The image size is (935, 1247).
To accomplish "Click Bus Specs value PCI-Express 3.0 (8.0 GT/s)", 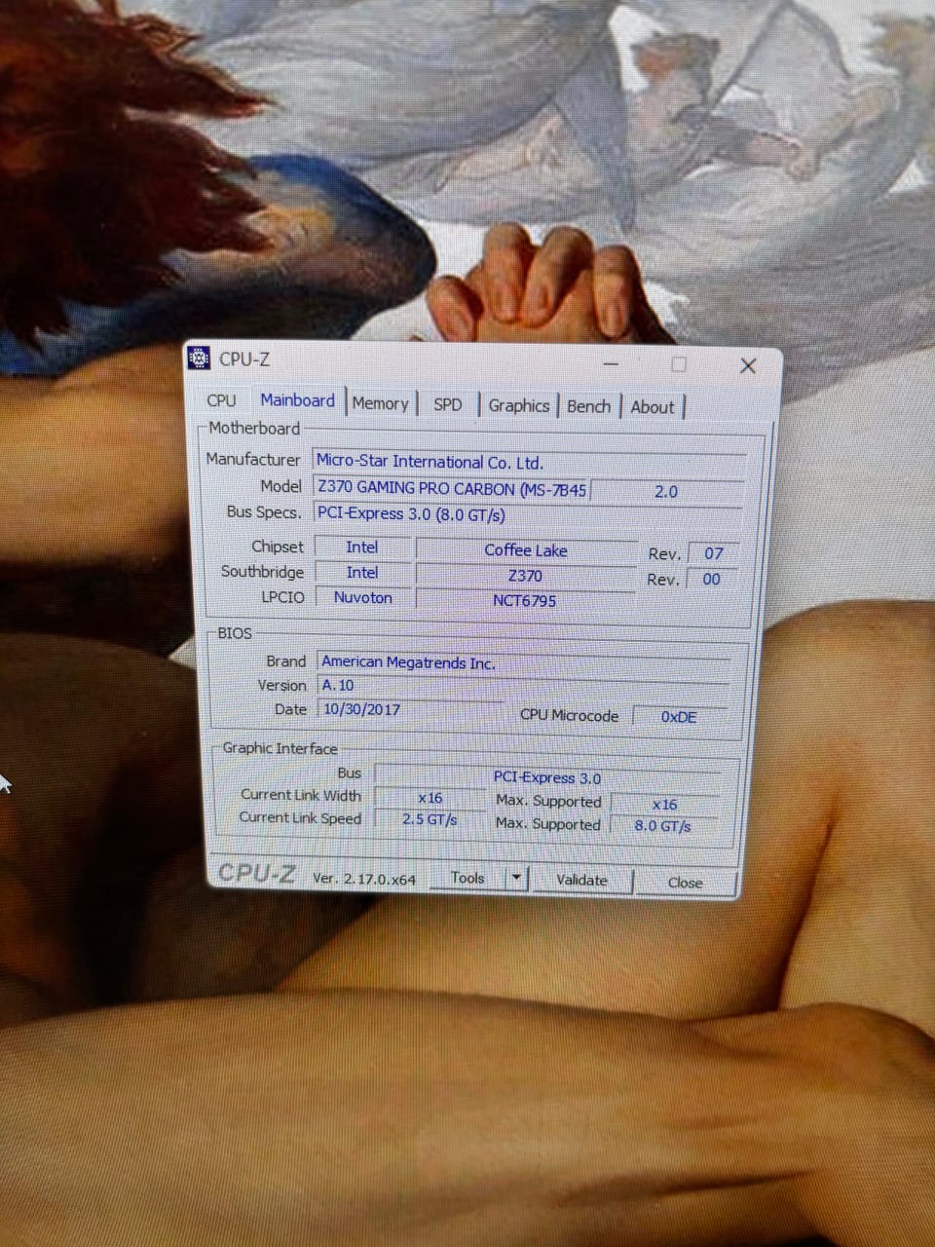I will click(x=528, y=514).
